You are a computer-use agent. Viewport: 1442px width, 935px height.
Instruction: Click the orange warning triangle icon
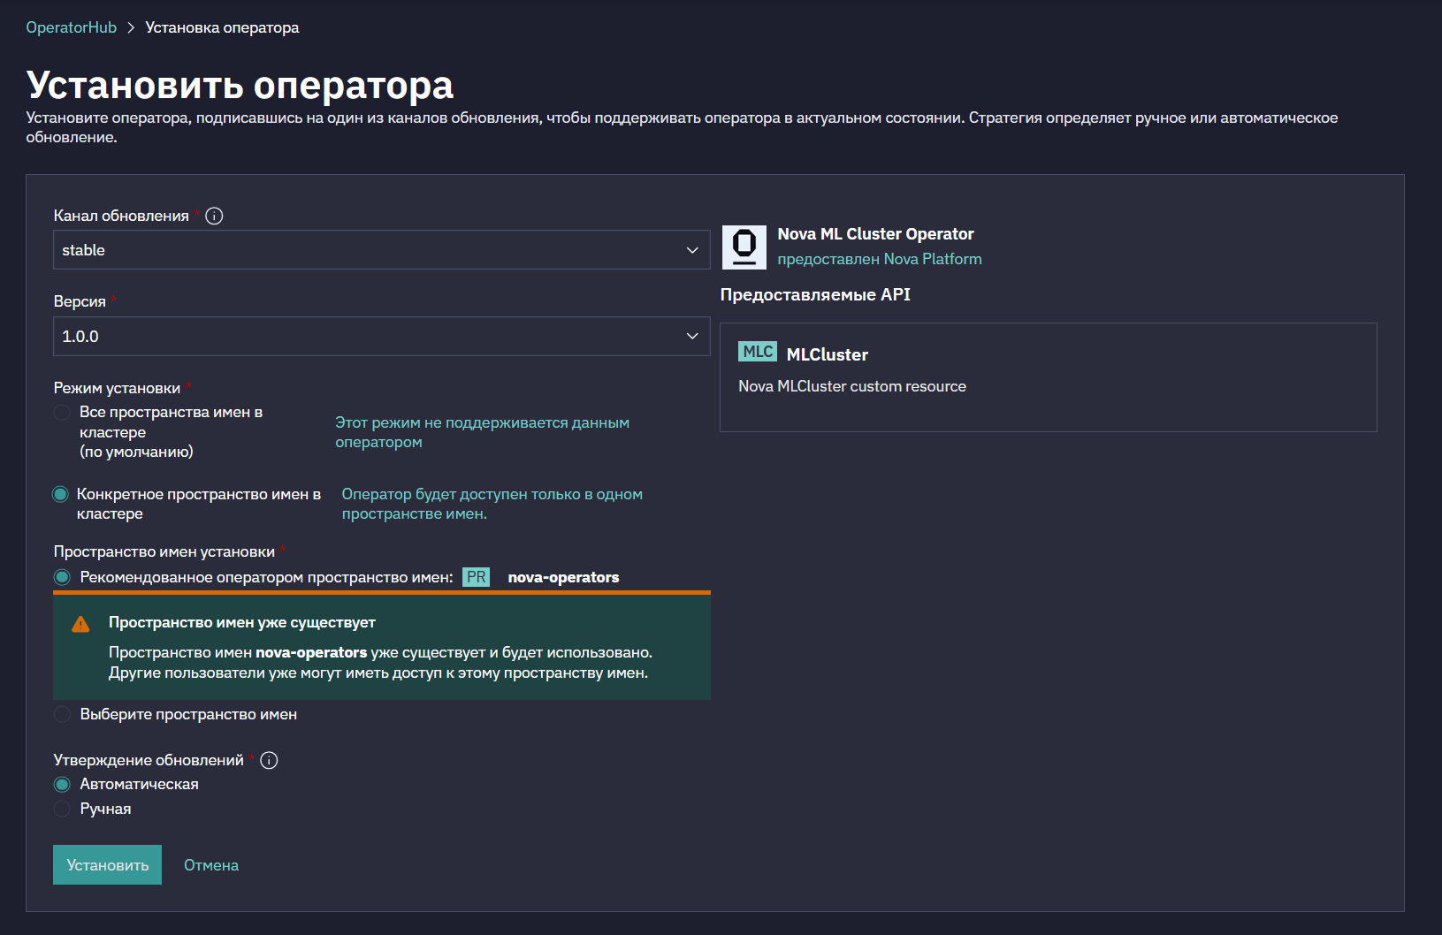[80, 624]
